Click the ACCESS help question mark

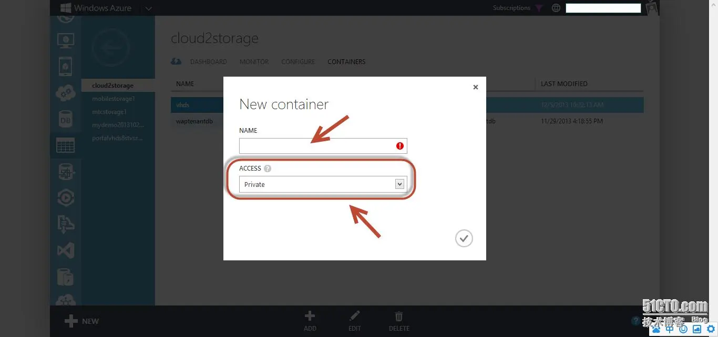(x=268, y=168)
